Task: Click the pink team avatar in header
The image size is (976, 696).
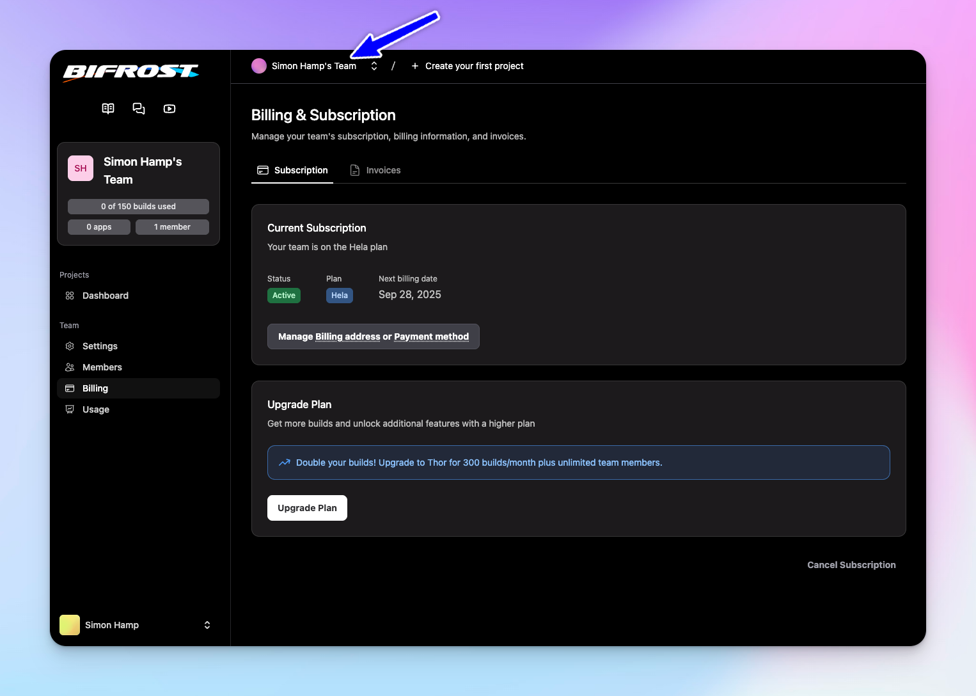Action: [x=259, y=66]
